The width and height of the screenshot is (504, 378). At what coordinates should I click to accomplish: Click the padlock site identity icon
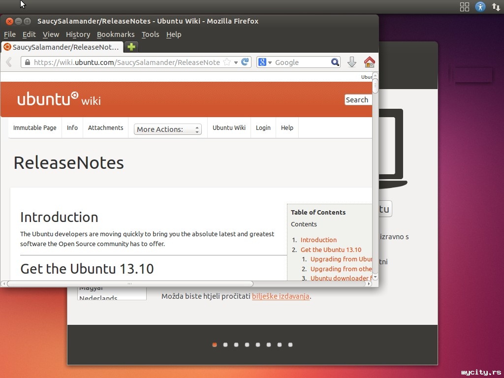[x=28, y=62]
